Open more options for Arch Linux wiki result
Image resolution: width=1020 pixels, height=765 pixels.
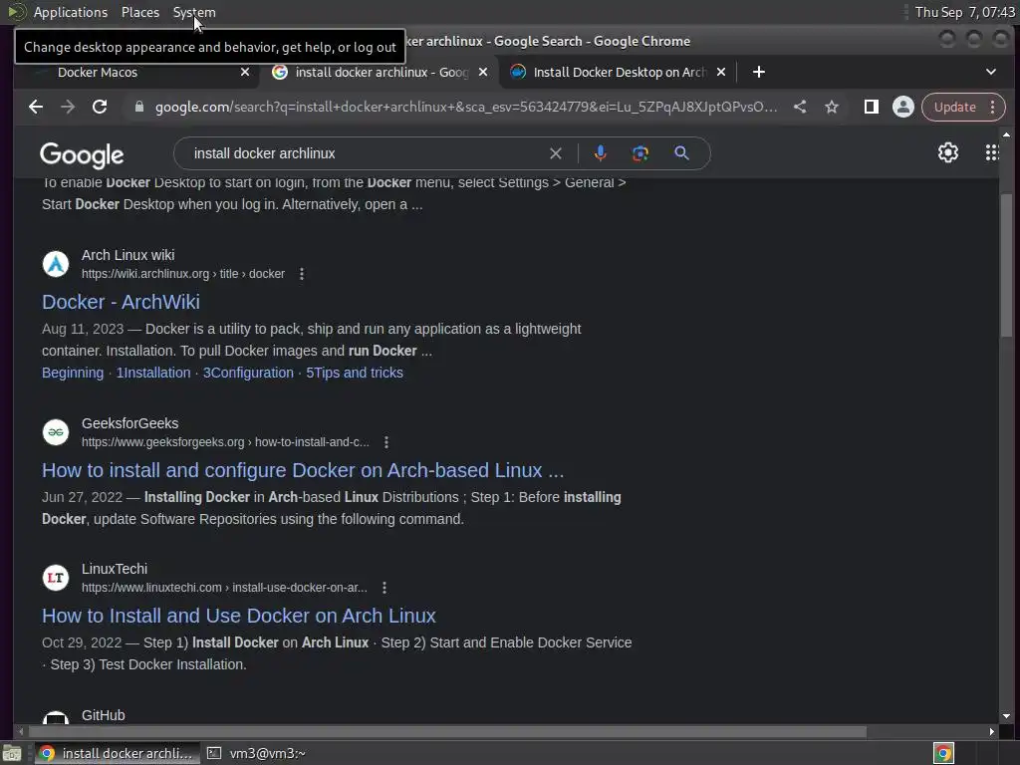coord(301,274)
